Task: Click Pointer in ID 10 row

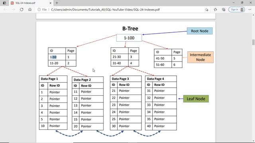Action: (55, 126)
